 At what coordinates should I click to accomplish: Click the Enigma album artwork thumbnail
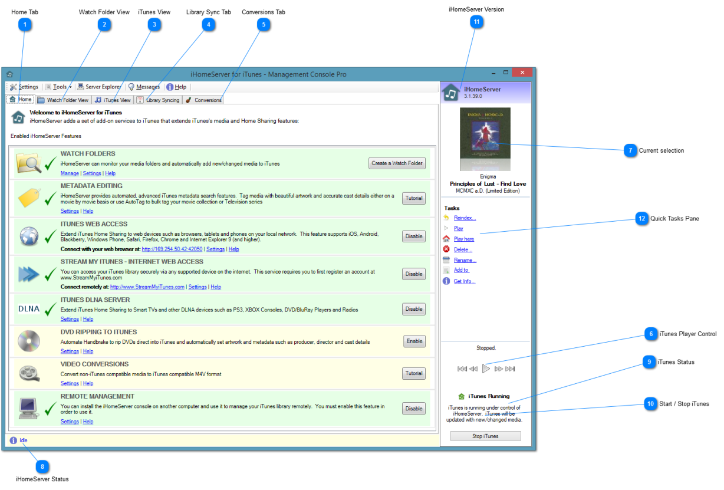click(x=485, y=139)
